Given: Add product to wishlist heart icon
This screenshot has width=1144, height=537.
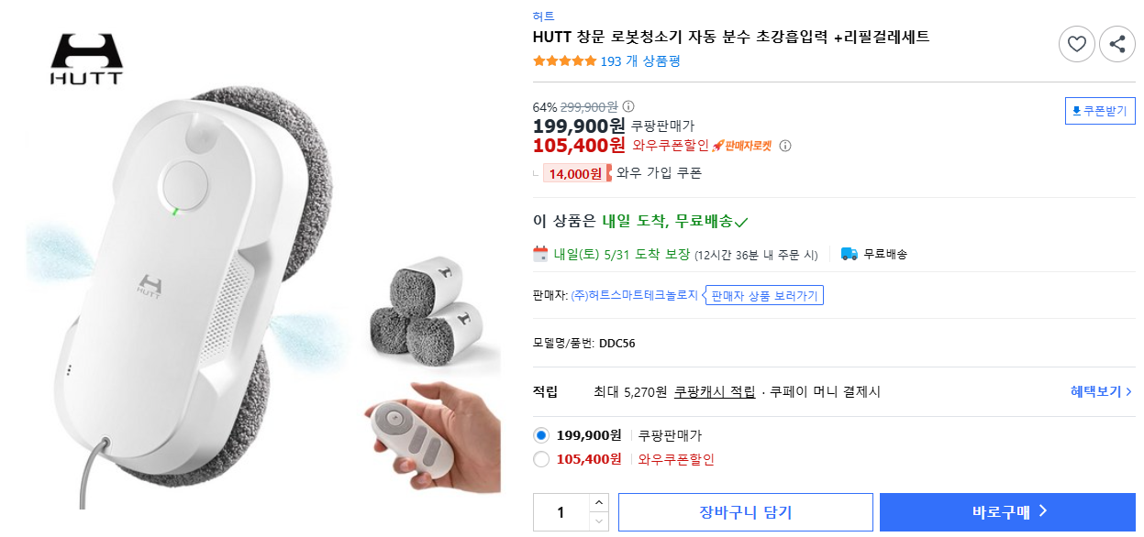Looking at the screenshot, I should tap(1077, 44).
